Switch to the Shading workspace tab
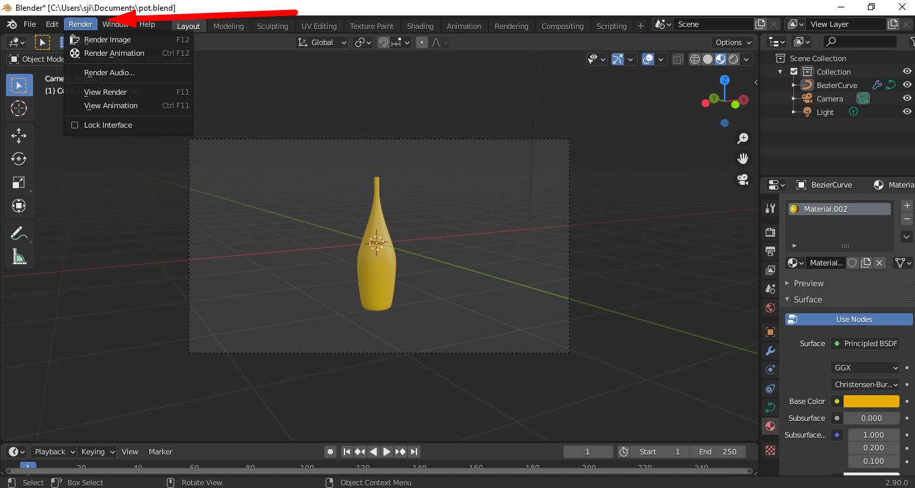 click(x=420, y=26)
